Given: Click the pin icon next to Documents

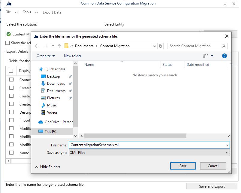Looking at the screenshot, I should click(x=71, y=91).
